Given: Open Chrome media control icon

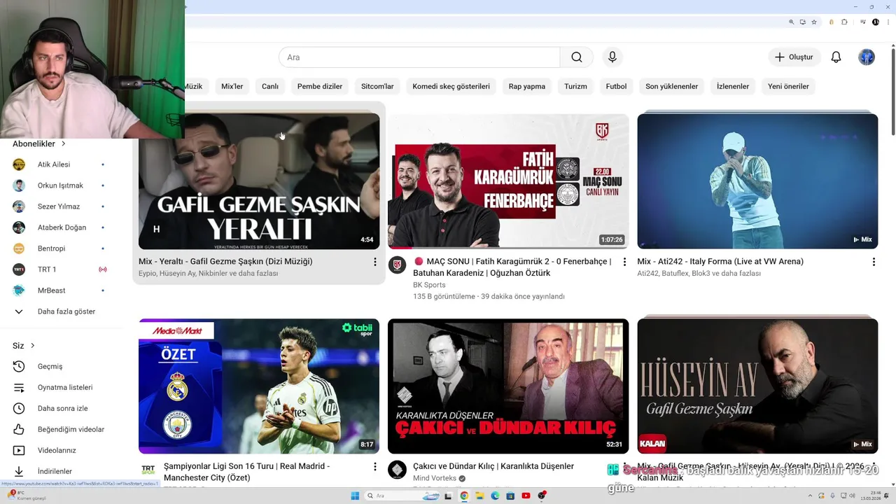Looking at the screenshot, I should tap(864, 22).
